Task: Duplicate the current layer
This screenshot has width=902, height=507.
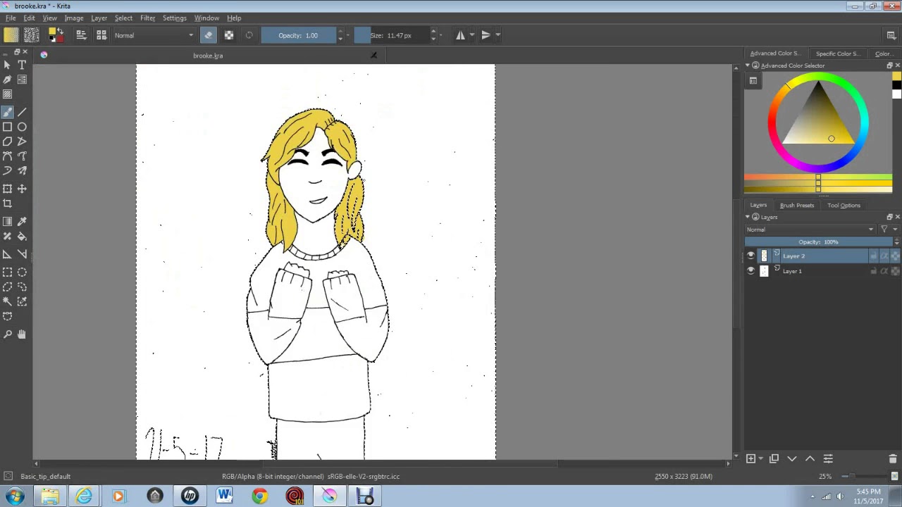Action: tap(774, 459)
